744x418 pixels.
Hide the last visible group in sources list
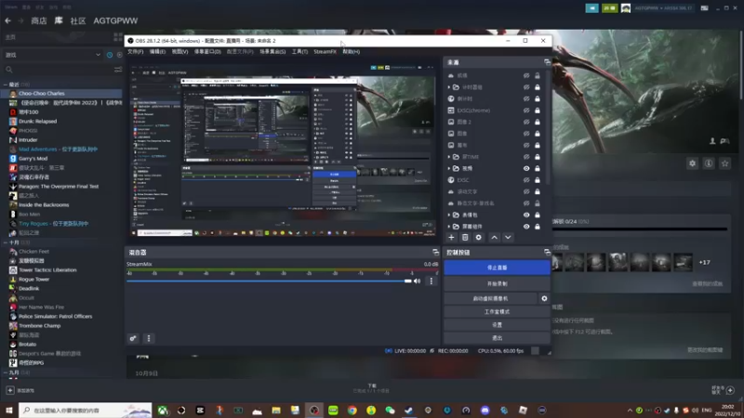point(526,227)
